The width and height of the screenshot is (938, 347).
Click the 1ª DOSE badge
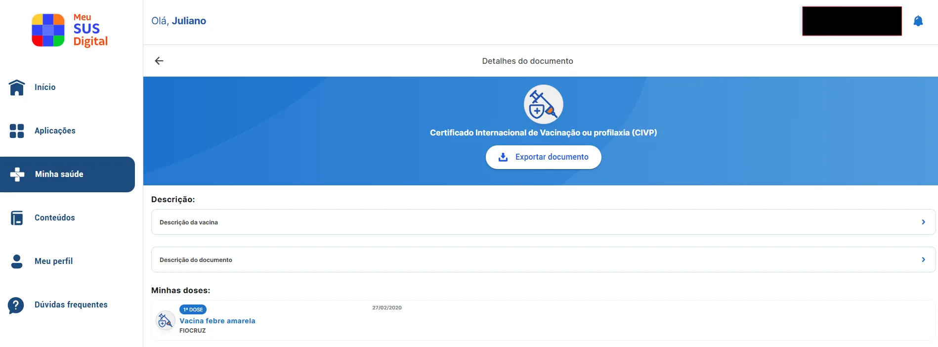pyautogui.click(x=193, y=309)
